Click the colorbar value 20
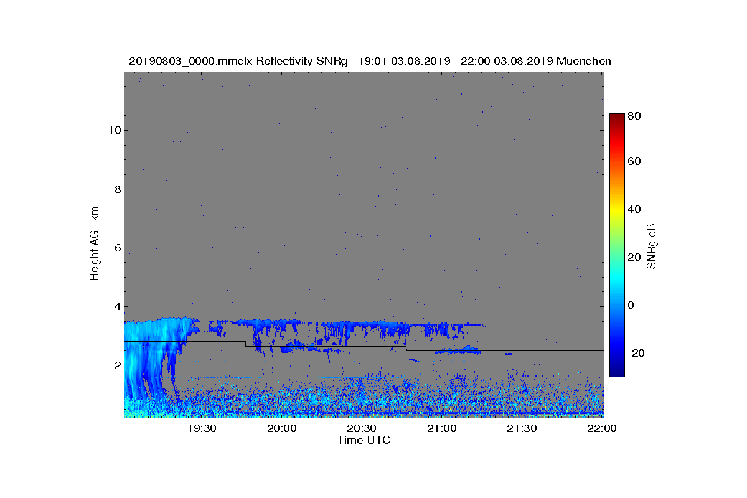This screenshot has width=747, height=498. [x=635, y=257]
